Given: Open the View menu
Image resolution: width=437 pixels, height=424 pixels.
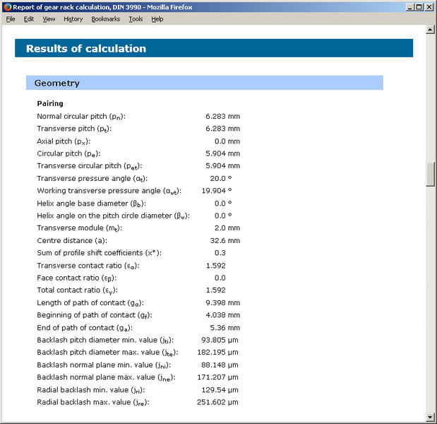Looking at the screenshot, I should click(x=49, y=19).
